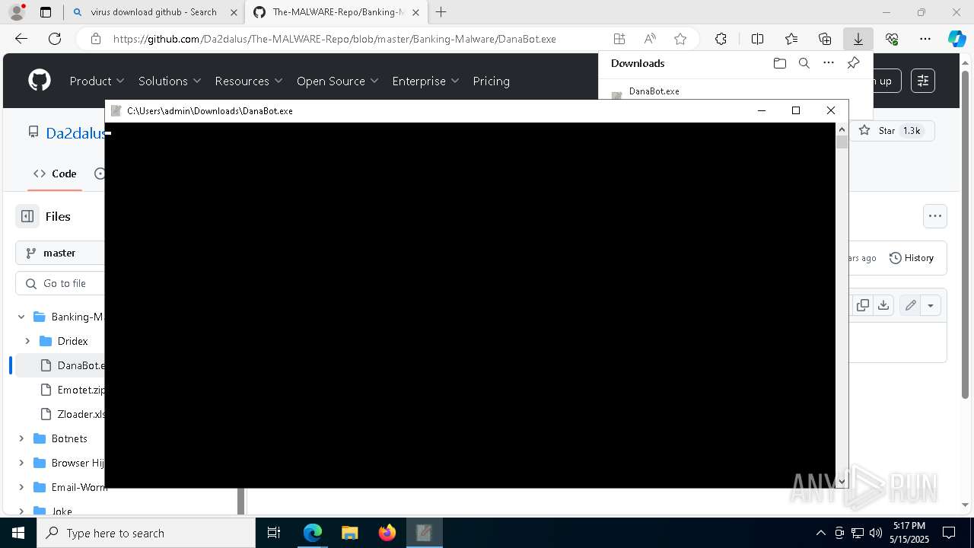Expand the Enterprise menu
The image size is (974, 548).
pos(425,81)
